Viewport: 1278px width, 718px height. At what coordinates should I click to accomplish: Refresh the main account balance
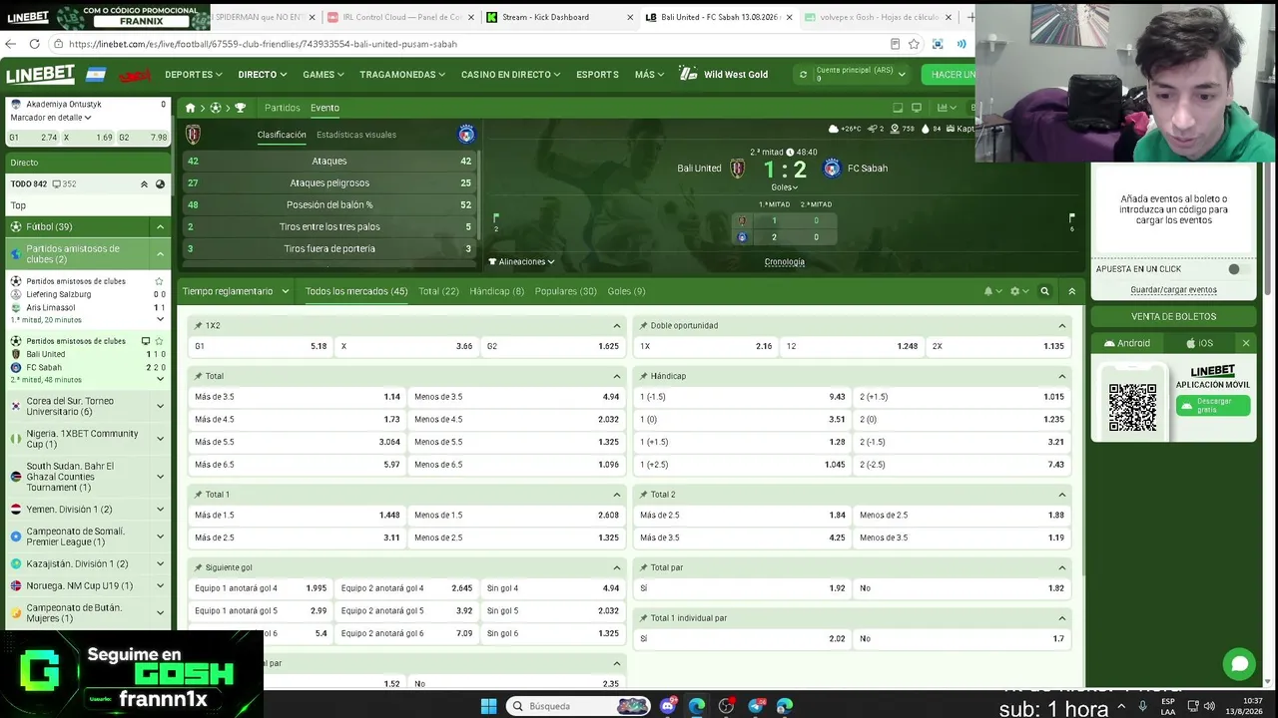point(803,75)
